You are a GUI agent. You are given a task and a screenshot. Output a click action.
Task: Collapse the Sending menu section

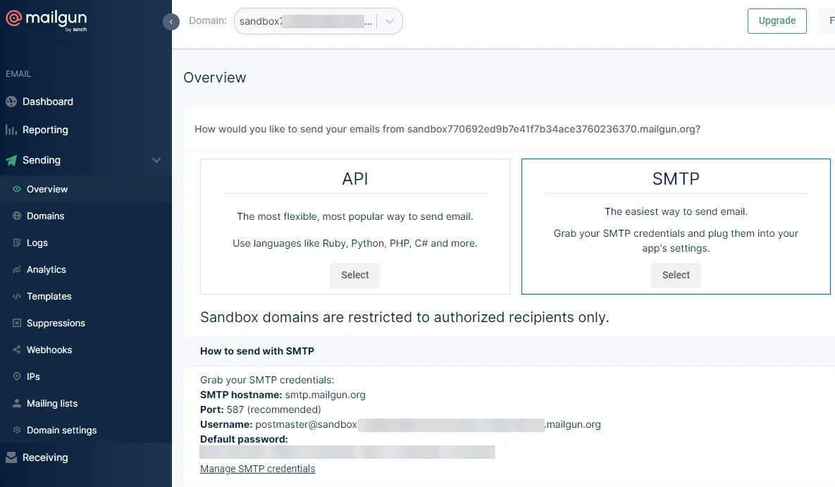[156, 160]
